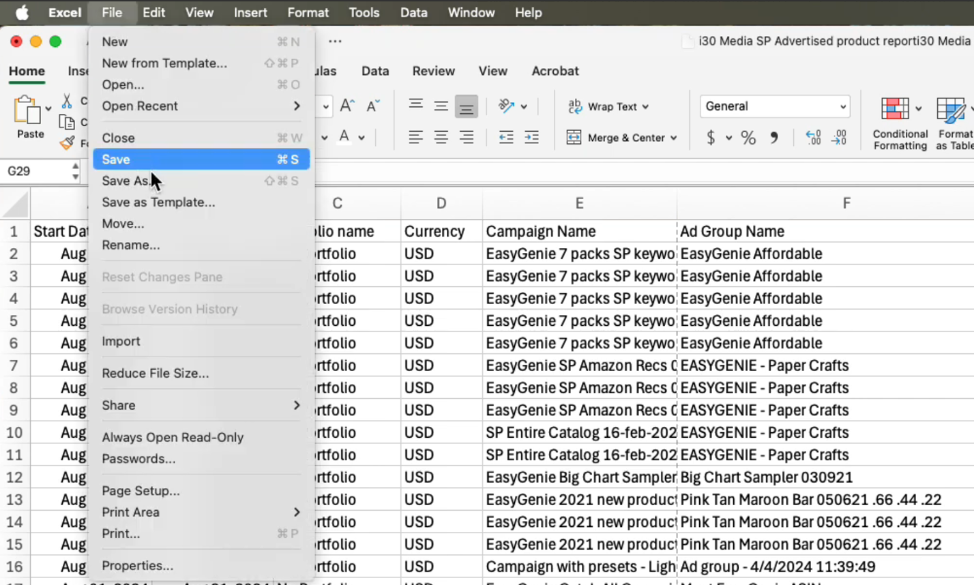Viewport: 974px width, 585px height.
Task: Click the Select All corner triangle
Action: click(x=15, y=203)
